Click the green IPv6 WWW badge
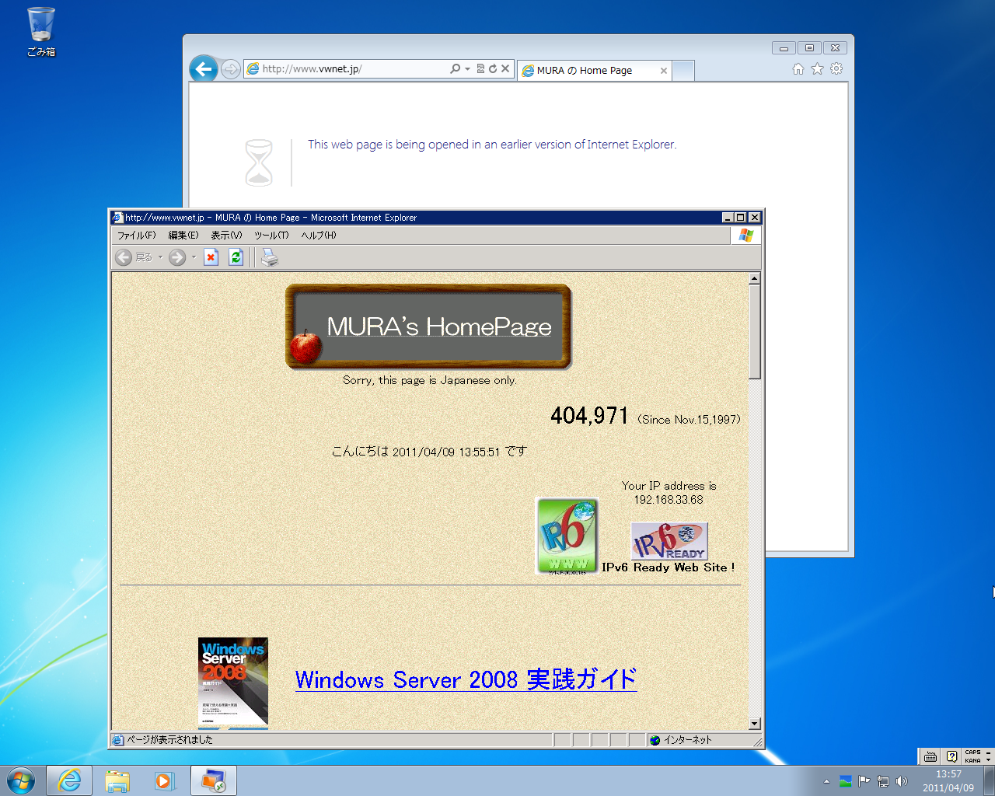 (567, 536)
